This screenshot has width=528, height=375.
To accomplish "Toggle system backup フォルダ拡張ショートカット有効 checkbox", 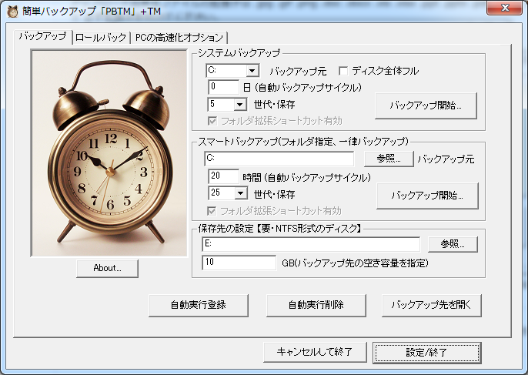I will 213,121.
